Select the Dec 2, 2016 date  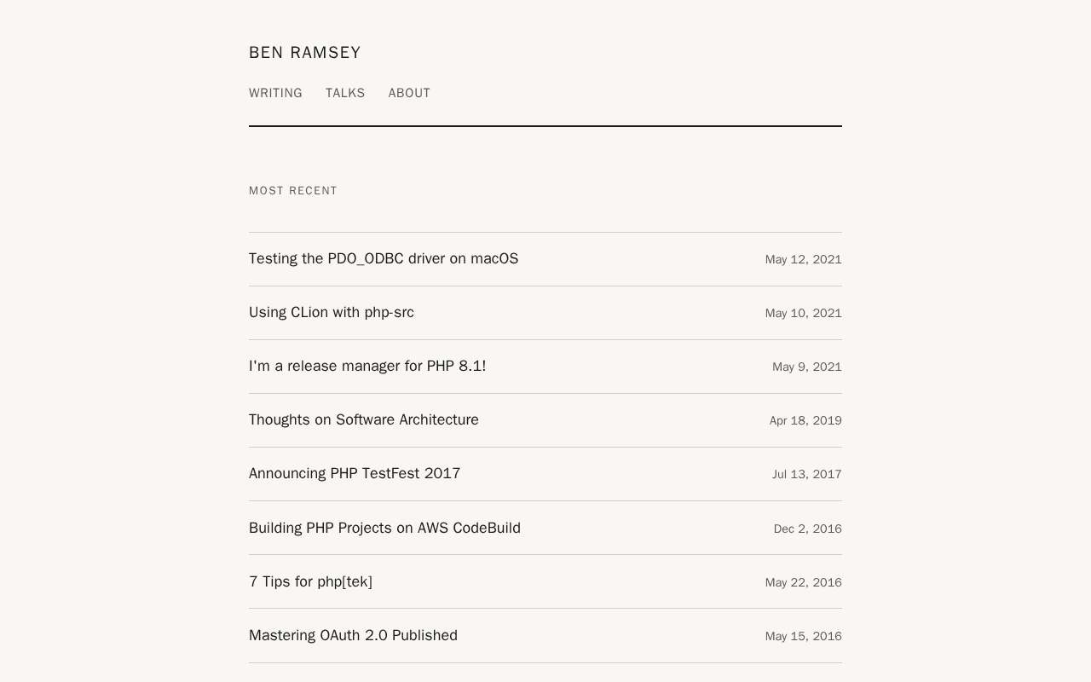tap(807, 529)
